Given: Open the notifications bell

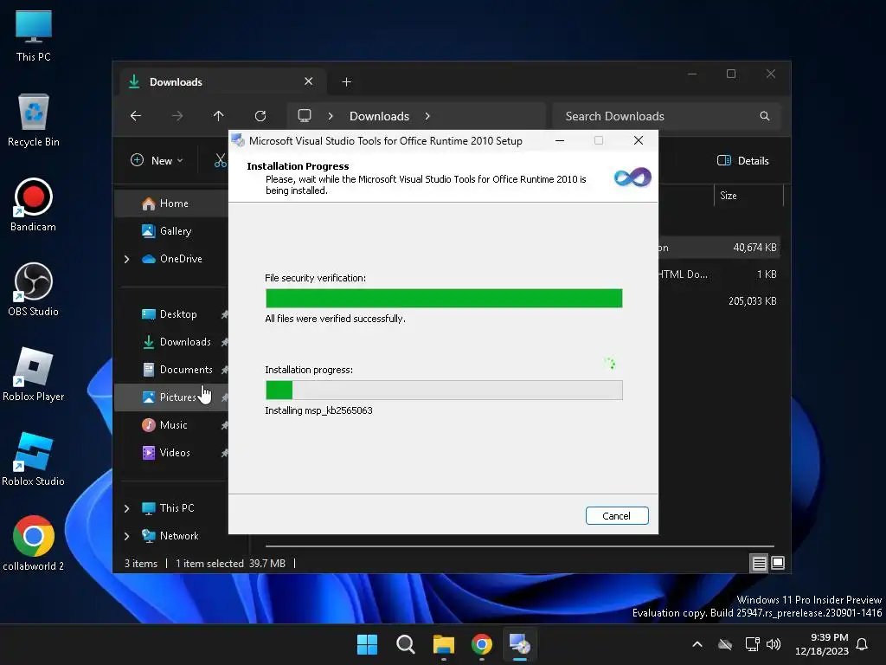Looking at the screenshot, I should click(x=862, y=644).
